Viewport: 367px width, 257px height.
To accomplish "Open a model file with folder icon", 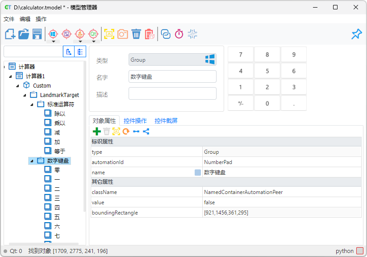I will click(24, 34).
